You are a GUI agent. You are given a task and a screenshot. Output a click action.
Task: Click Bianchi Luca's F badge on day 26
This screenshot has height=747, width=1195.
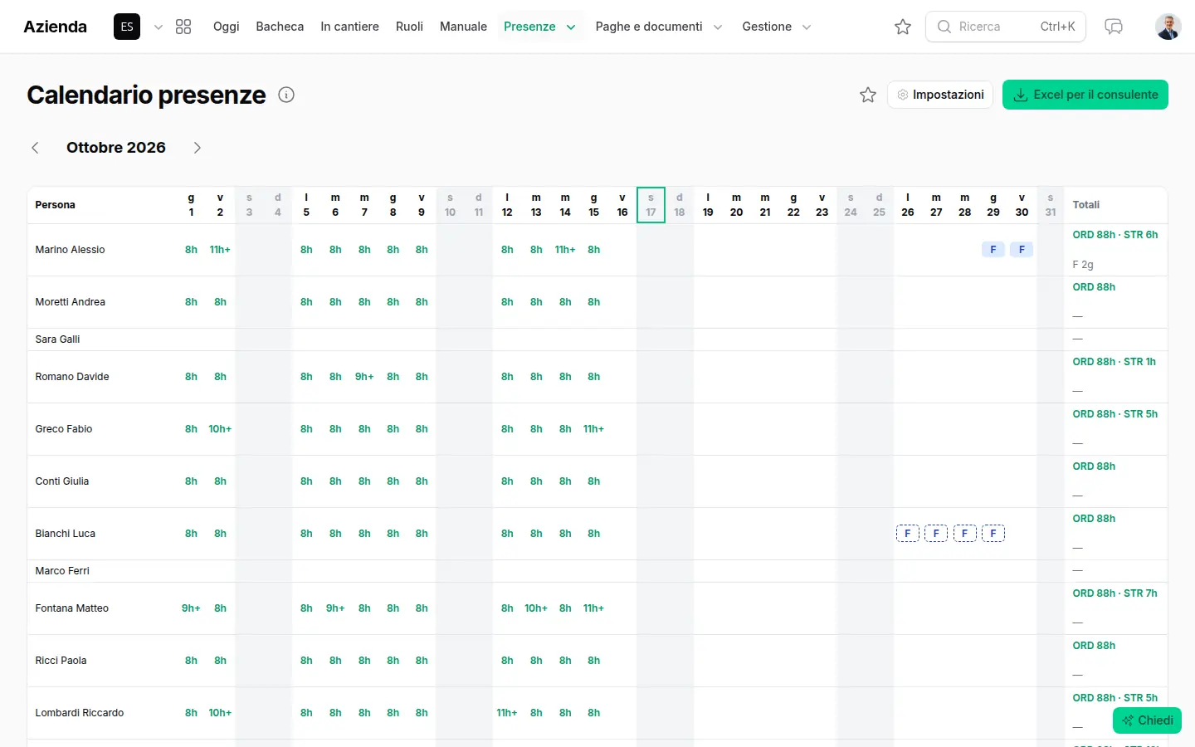pyautogui.click(x=908, y=534)
